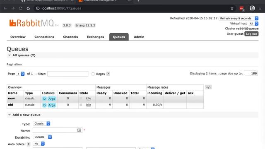
Task: Open the Chrome profile avatar
Action: (252, 8)
